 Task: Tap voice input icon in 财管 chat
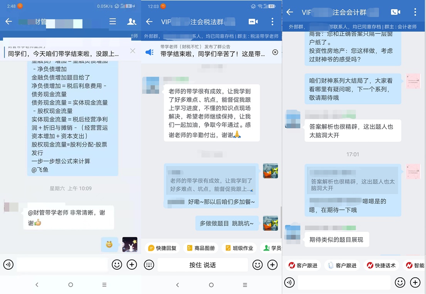[8, 265]
